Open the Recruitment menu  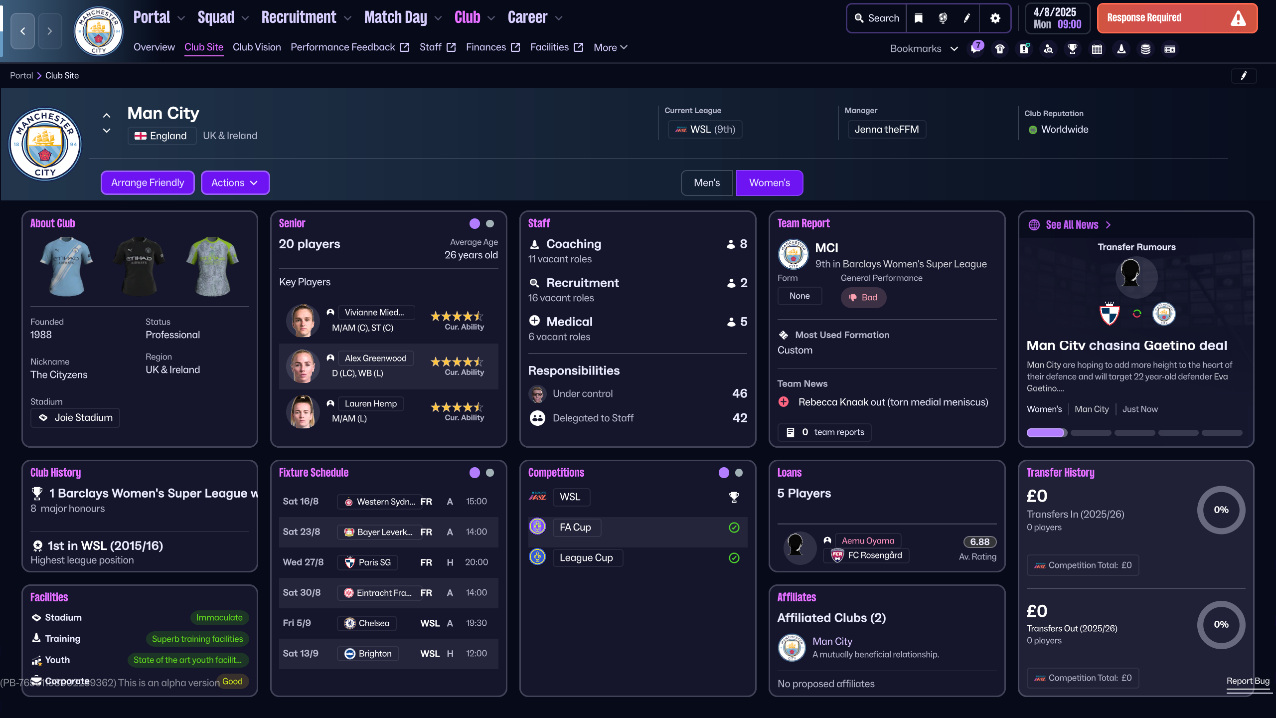pyautogui.click(x=306, y=18)
